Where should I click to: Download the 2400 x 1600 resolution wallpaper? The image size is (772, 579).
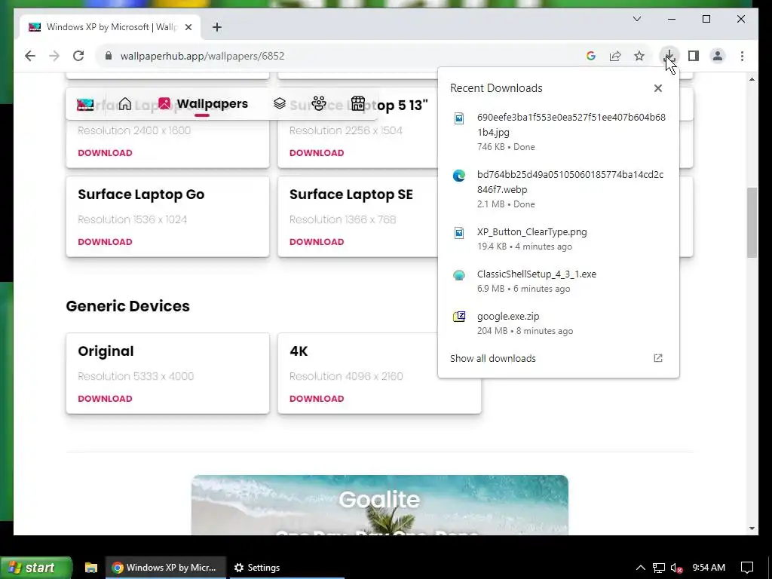coord(105,153)
